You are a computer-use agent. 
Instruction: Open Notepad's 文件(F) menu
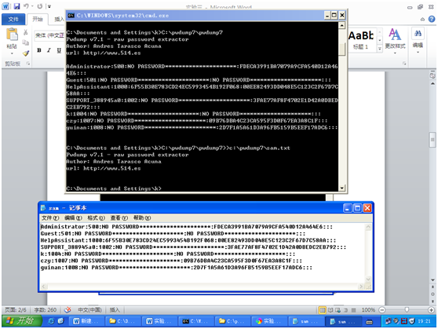[x=50, y=218]
